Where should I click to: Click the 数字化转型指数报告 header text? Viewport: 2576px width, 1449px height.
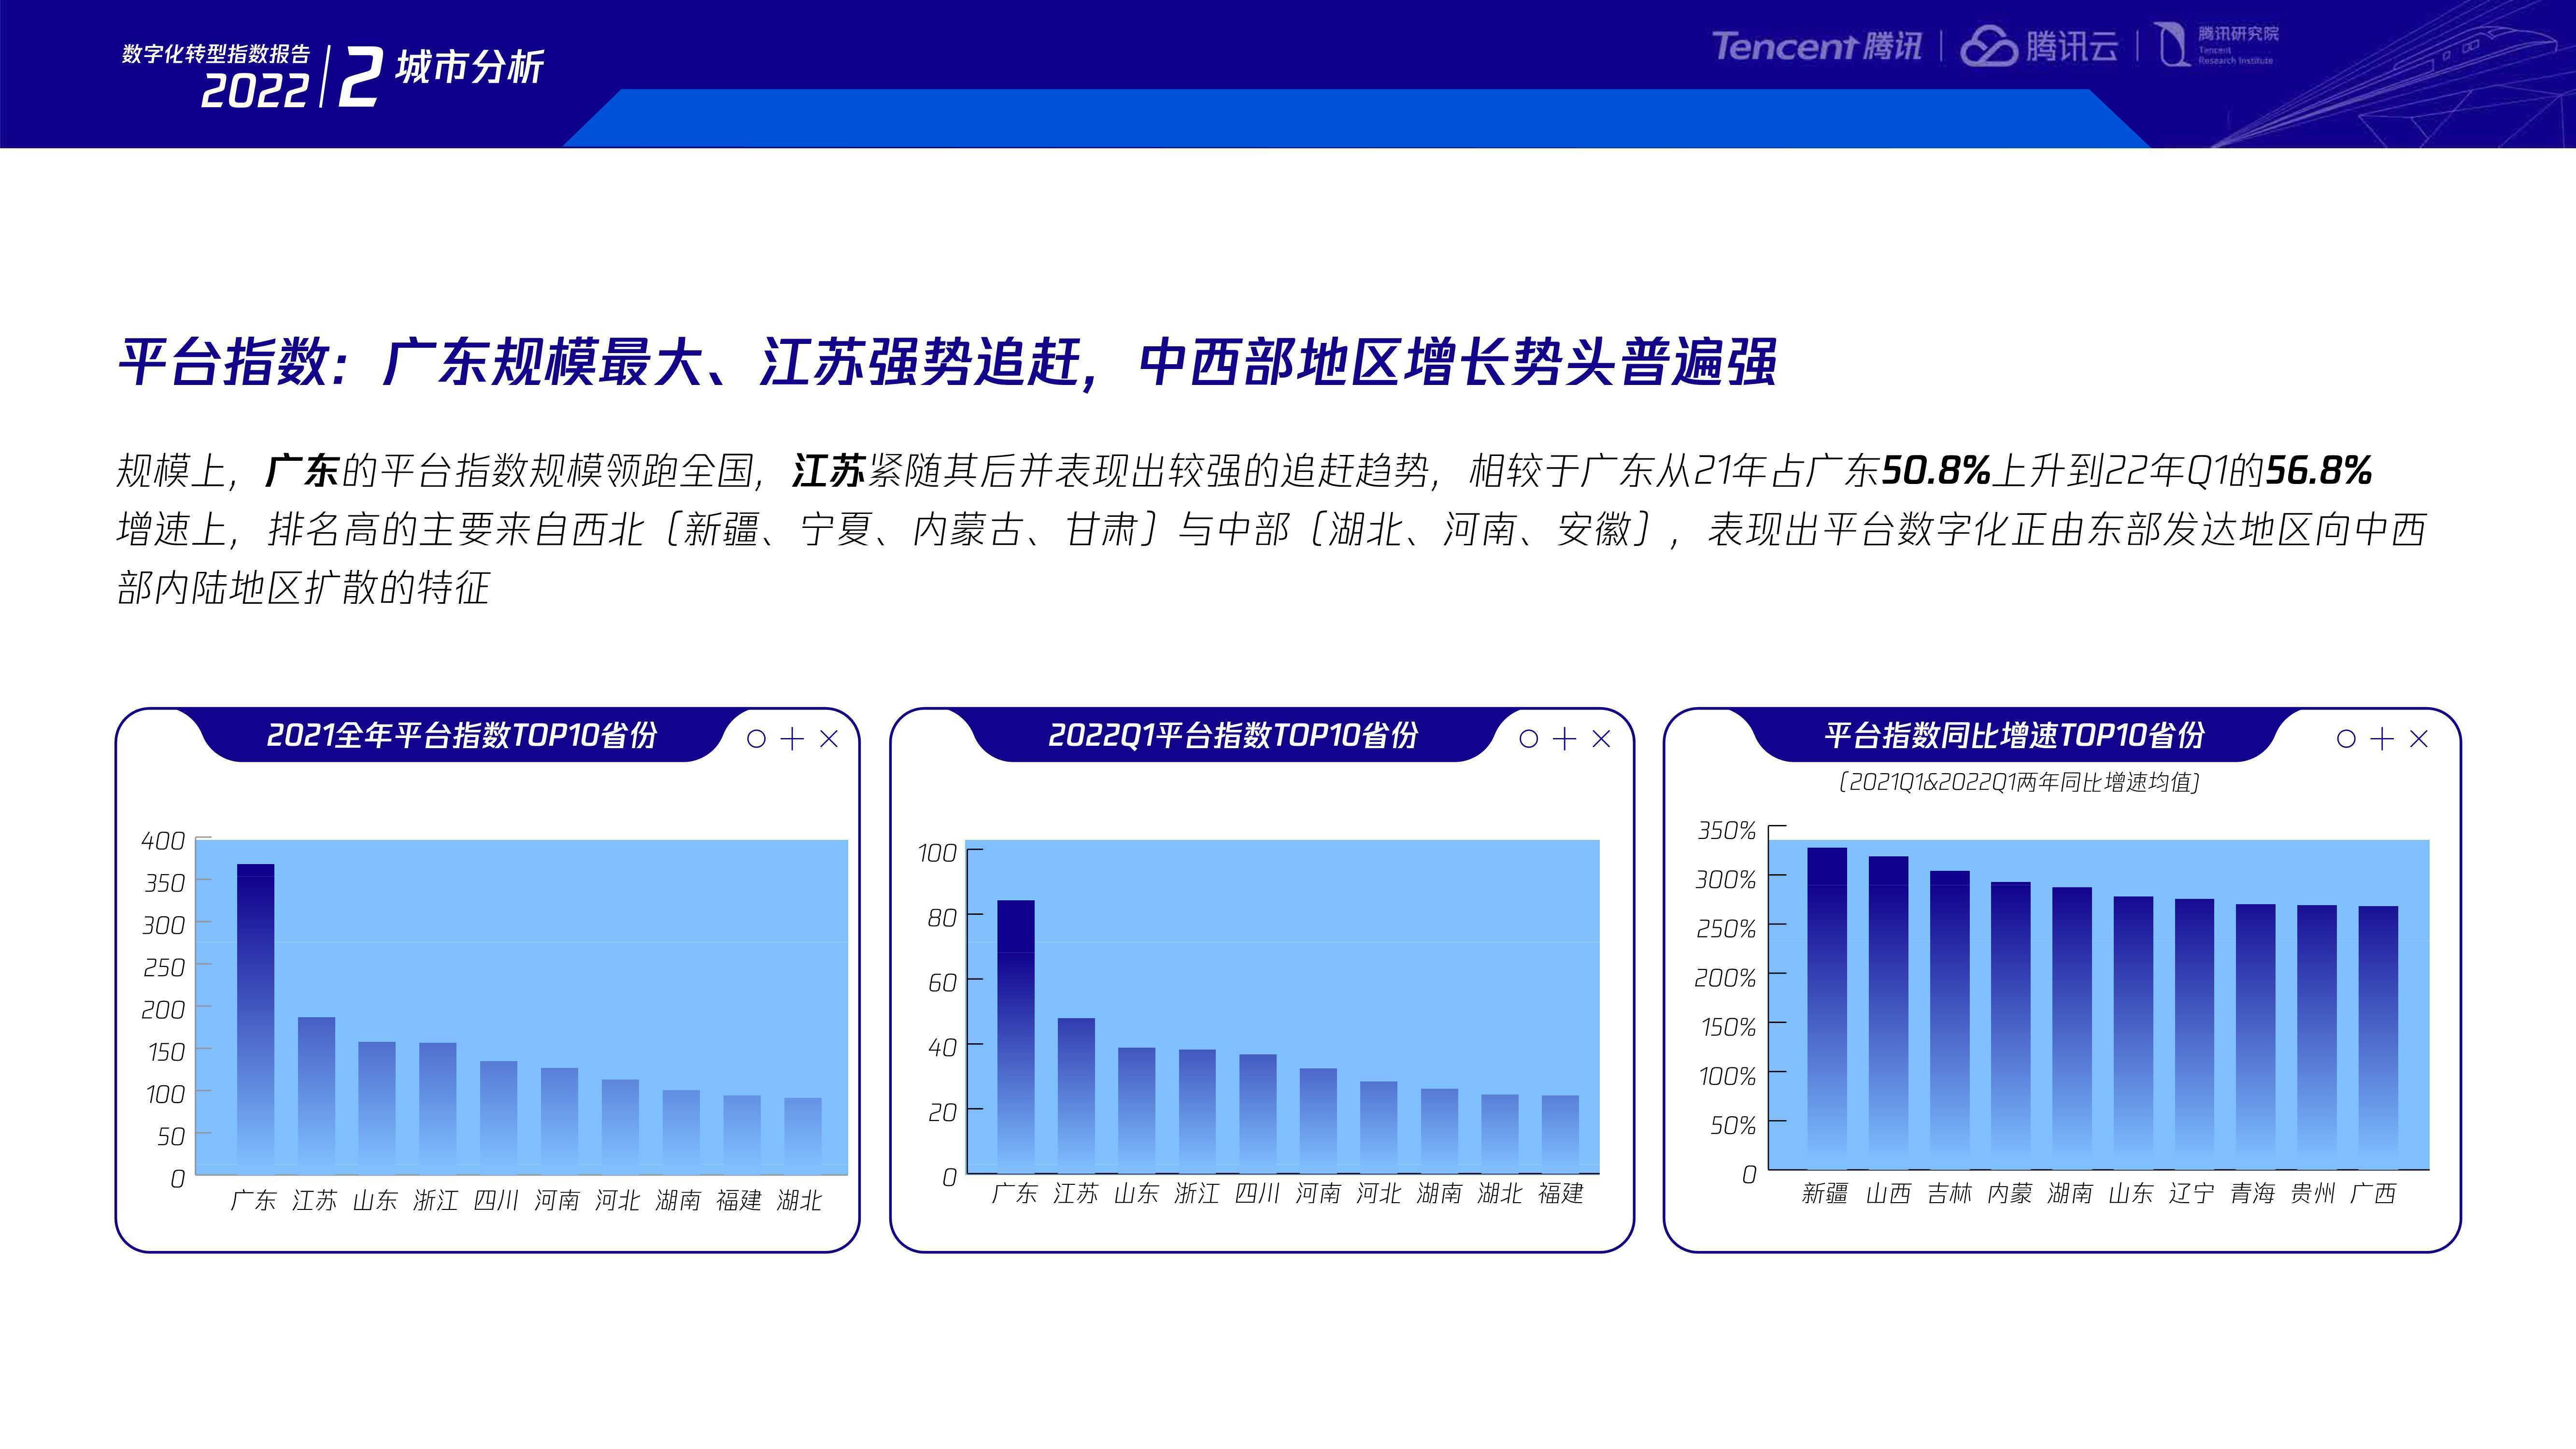[216, 54]
